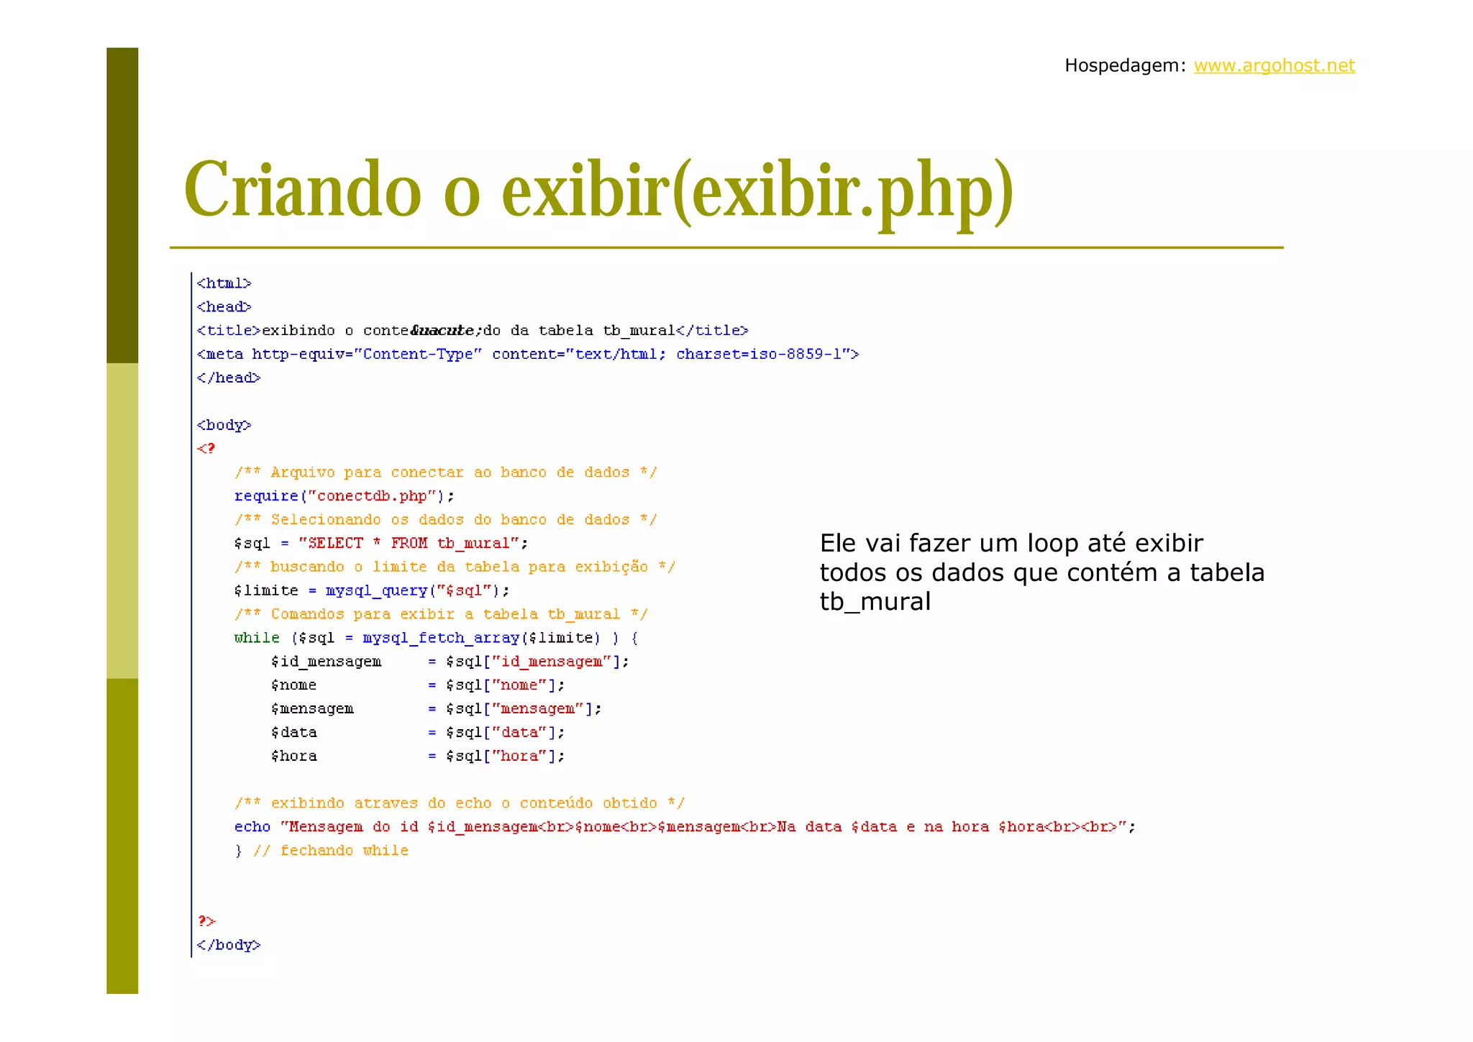Image resolution: width=1473 pixels, height=1042 pixels.
Task: Open the www.argohost.net link
Action: pyautogui.click(x=1274, y=65)
